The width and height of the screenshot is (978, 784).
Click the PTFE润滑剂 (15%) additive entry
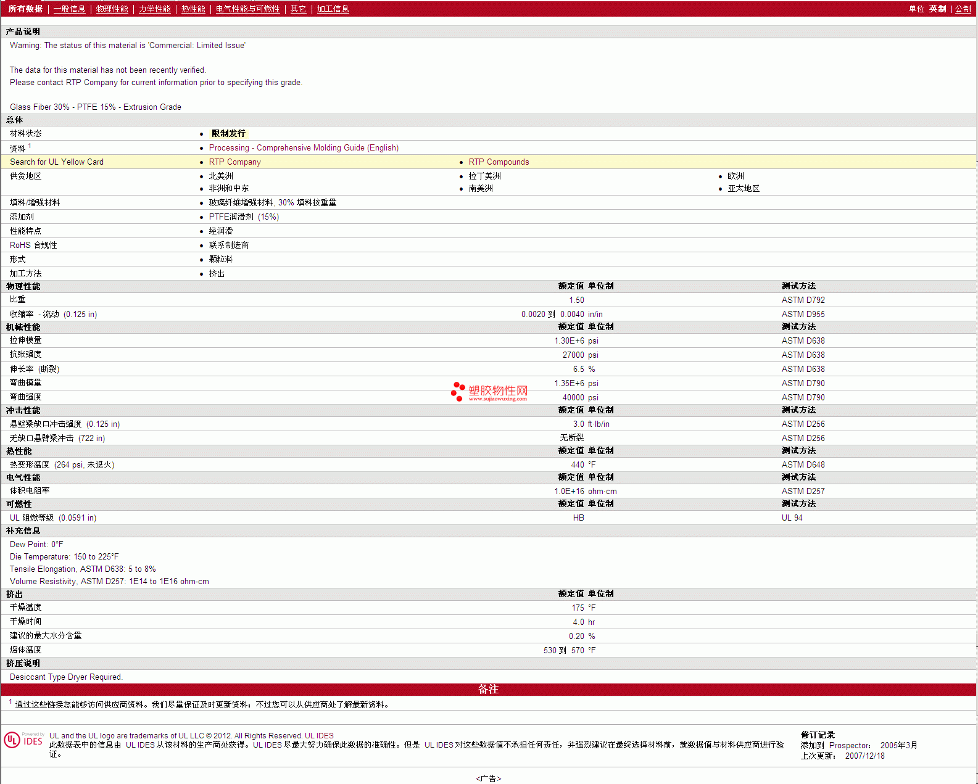point(244,217)
